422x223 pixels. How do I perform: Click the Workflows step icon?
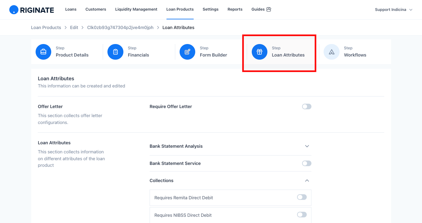[332, 52]
